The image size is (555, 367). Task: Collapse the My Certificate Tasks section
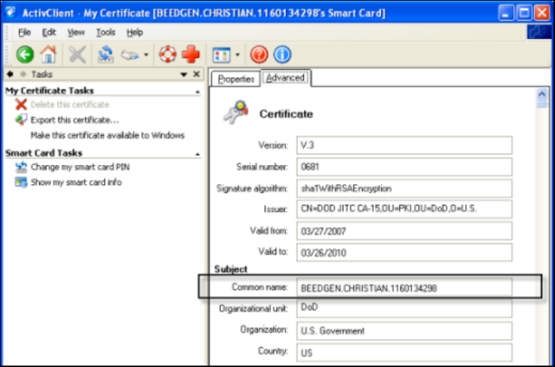click(198, 92)
